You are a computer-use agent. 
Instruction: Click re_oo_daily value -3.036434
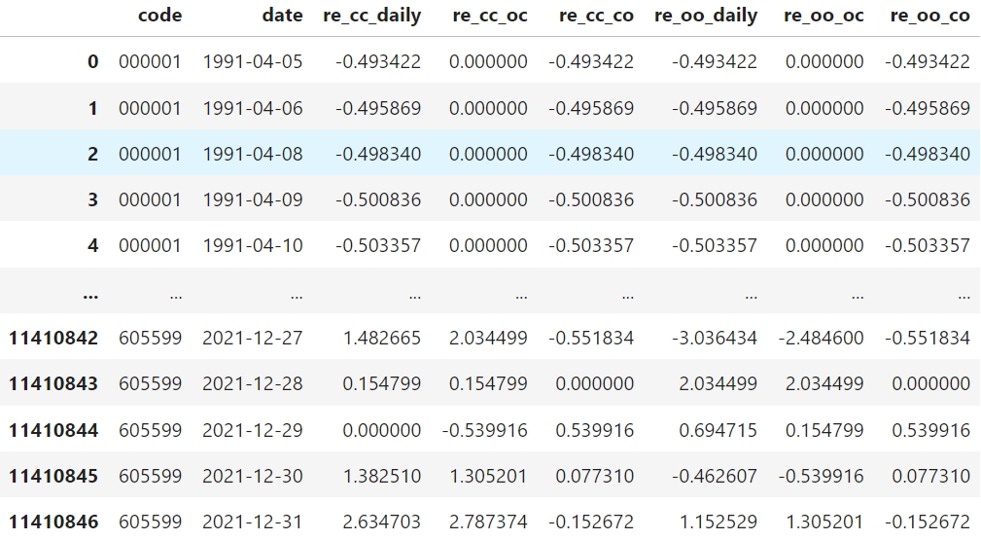point(714,339)
